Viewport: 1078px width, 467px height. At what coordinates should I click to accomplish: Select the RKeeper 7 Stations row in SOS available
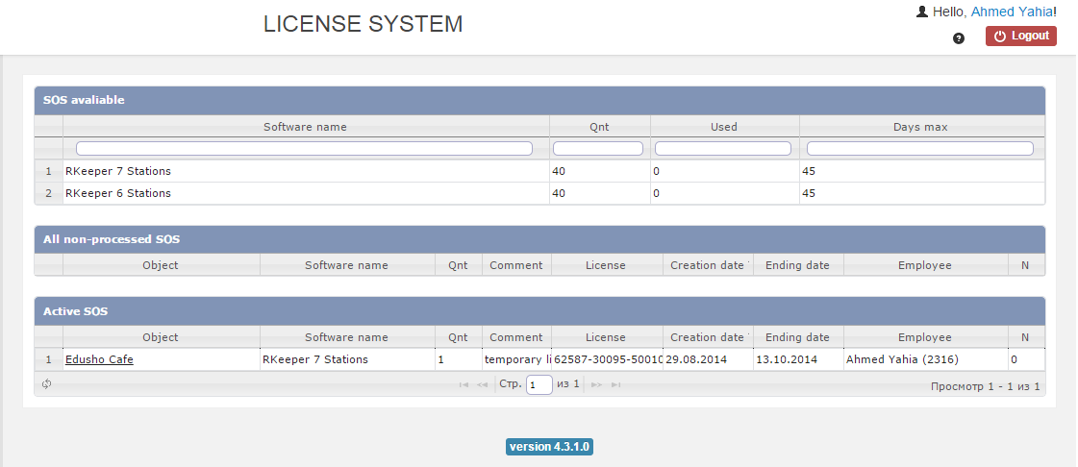point(539,171)
